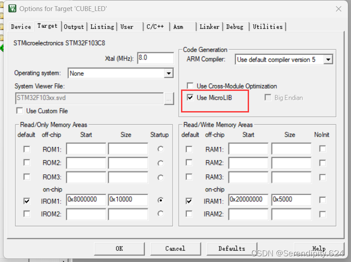Image resolution: width=351 pixels, height=262 pixels.
Task: Select the IROM1 Startup radio button
Action: tap(161, 200)
